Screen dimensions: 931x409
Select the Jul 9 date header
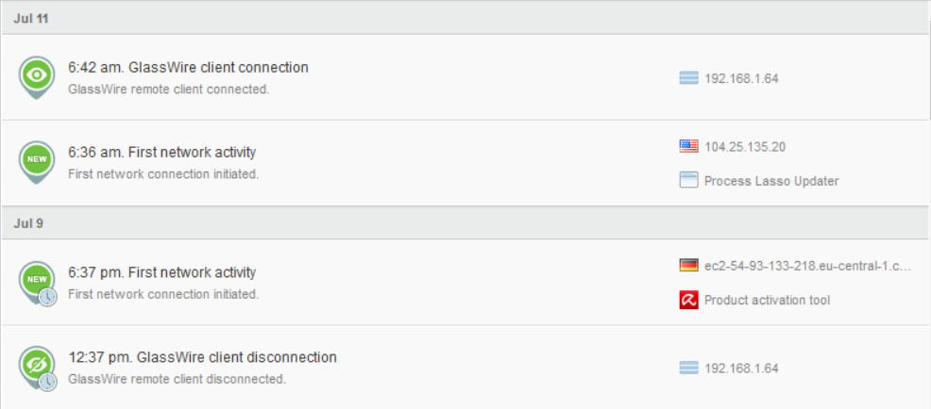[x=28, y=223]
